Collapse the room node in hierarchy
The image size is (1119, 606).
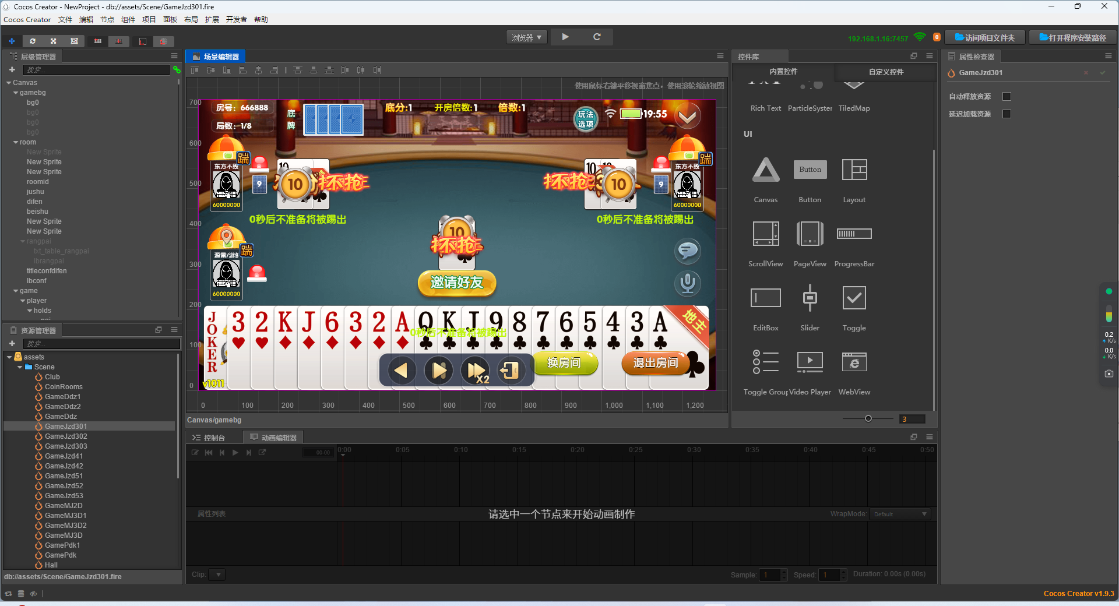point(15,142)
